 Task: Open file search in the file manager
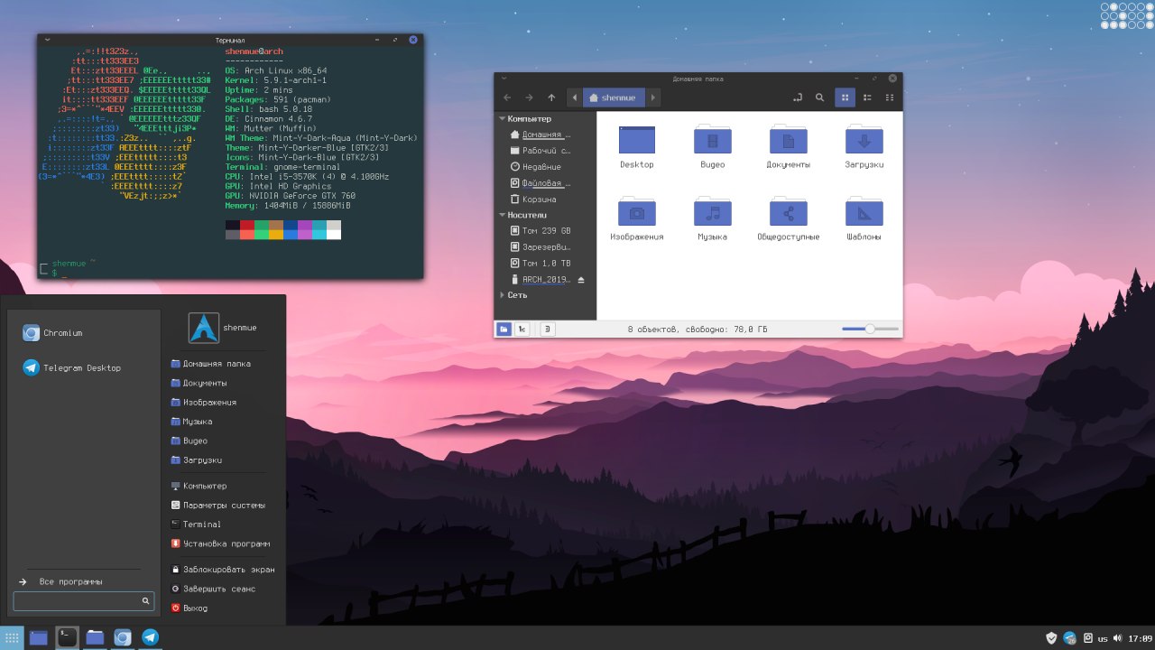pos(819,97)
